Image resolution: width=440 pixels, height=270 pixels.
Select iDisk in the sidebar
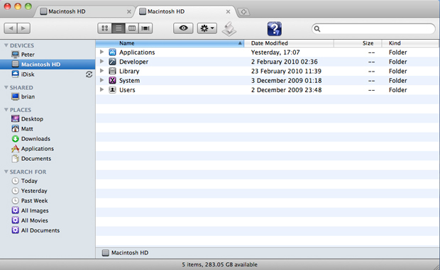pyautogui.click(x=48, y=74)
